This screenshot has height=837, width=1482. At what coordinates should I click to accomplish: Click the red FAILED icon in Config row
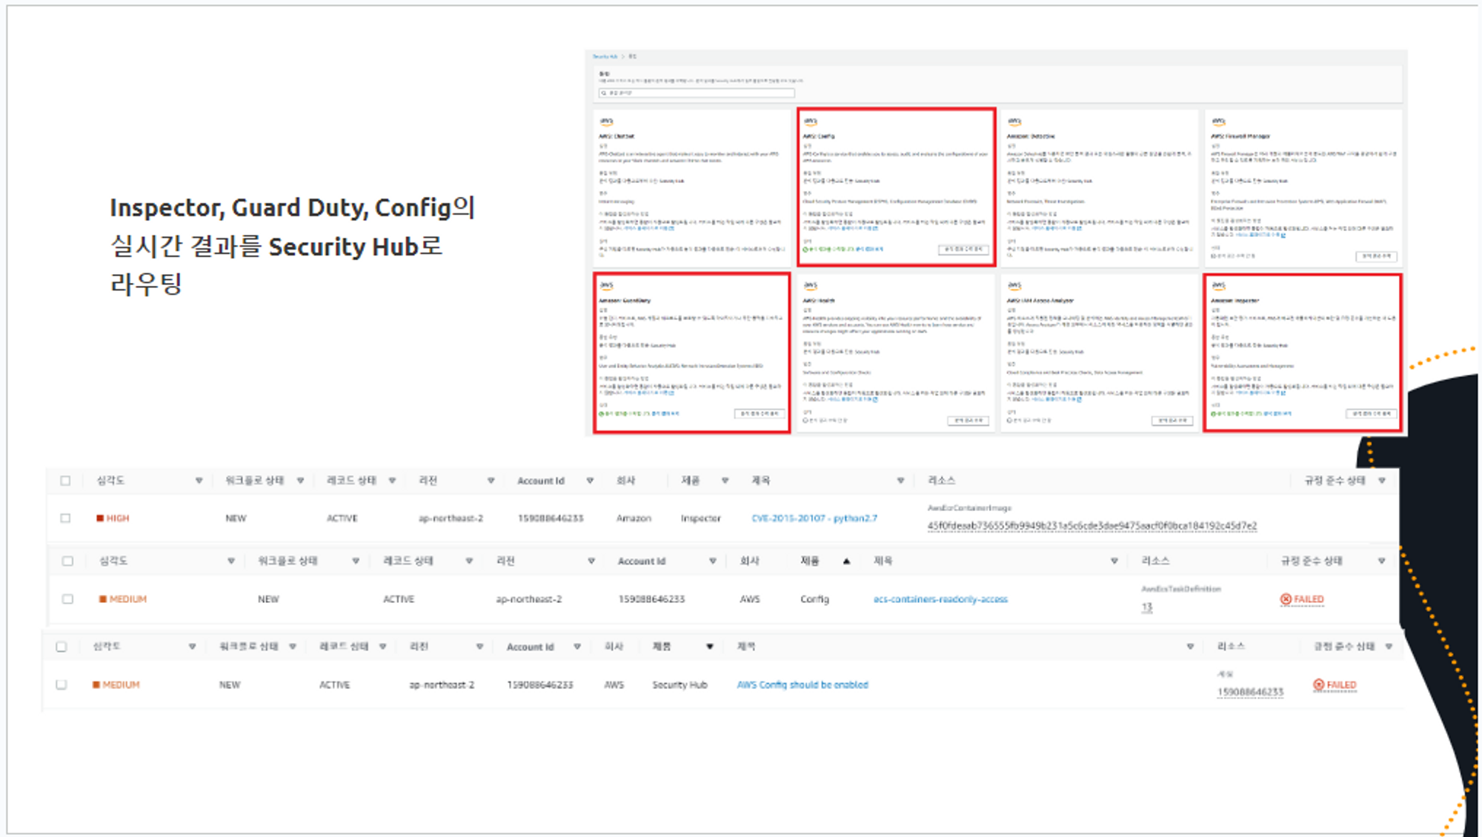1286,599
